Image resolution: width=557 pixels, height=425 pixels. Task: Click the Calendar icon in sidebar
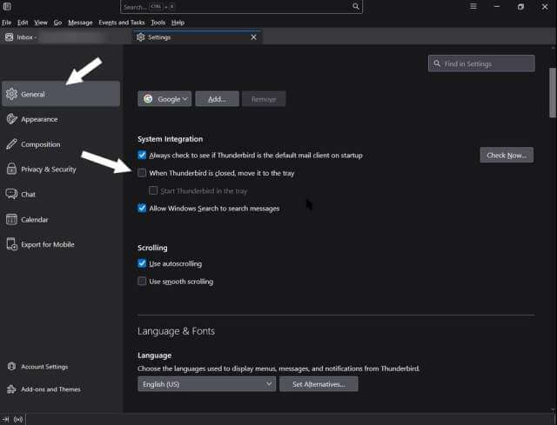tap(11, 219)
